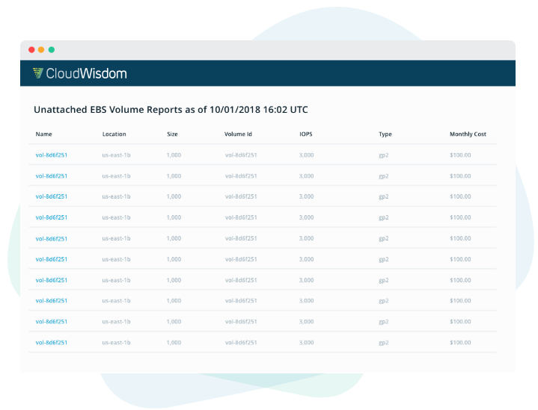
Task: Click the gray vol-8d6f251 Volume Id in last row
Action: click(241, 342)
